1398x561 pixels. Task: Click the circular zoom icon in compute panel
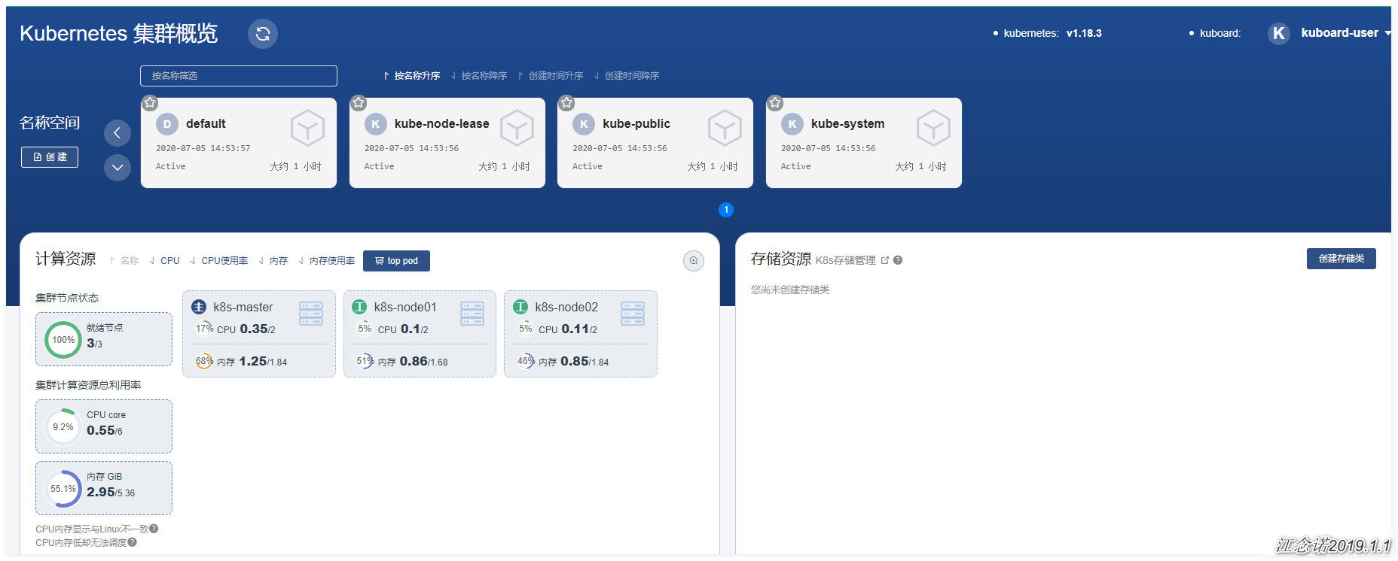[694, 261]
